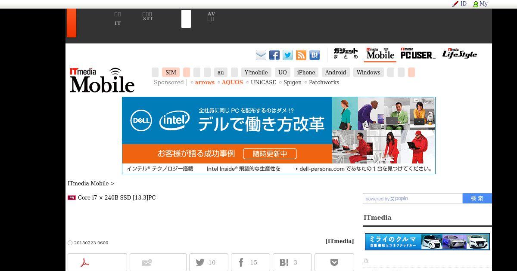517x271 pixels.
Task: Select the au category tag
Action: tap(221, 72)
